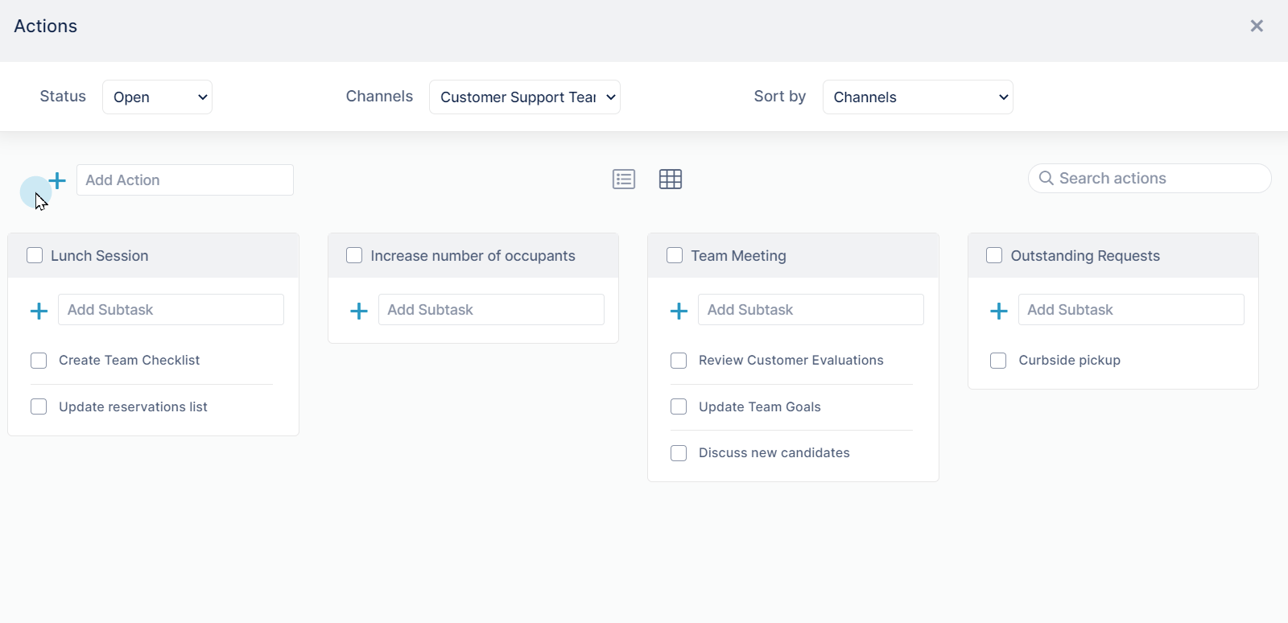This screenshot has height=623, width=1288.
Task: Open the Status dropdown
Action: click(x=157, y=97)
